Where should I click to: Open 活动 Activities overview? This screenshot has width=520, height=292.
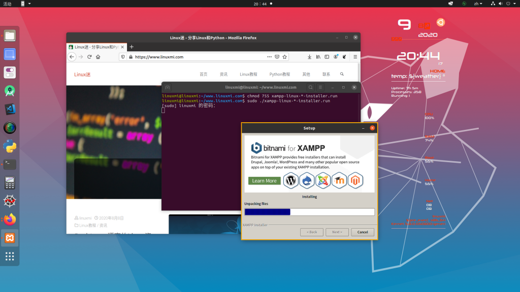pos(7,4)
